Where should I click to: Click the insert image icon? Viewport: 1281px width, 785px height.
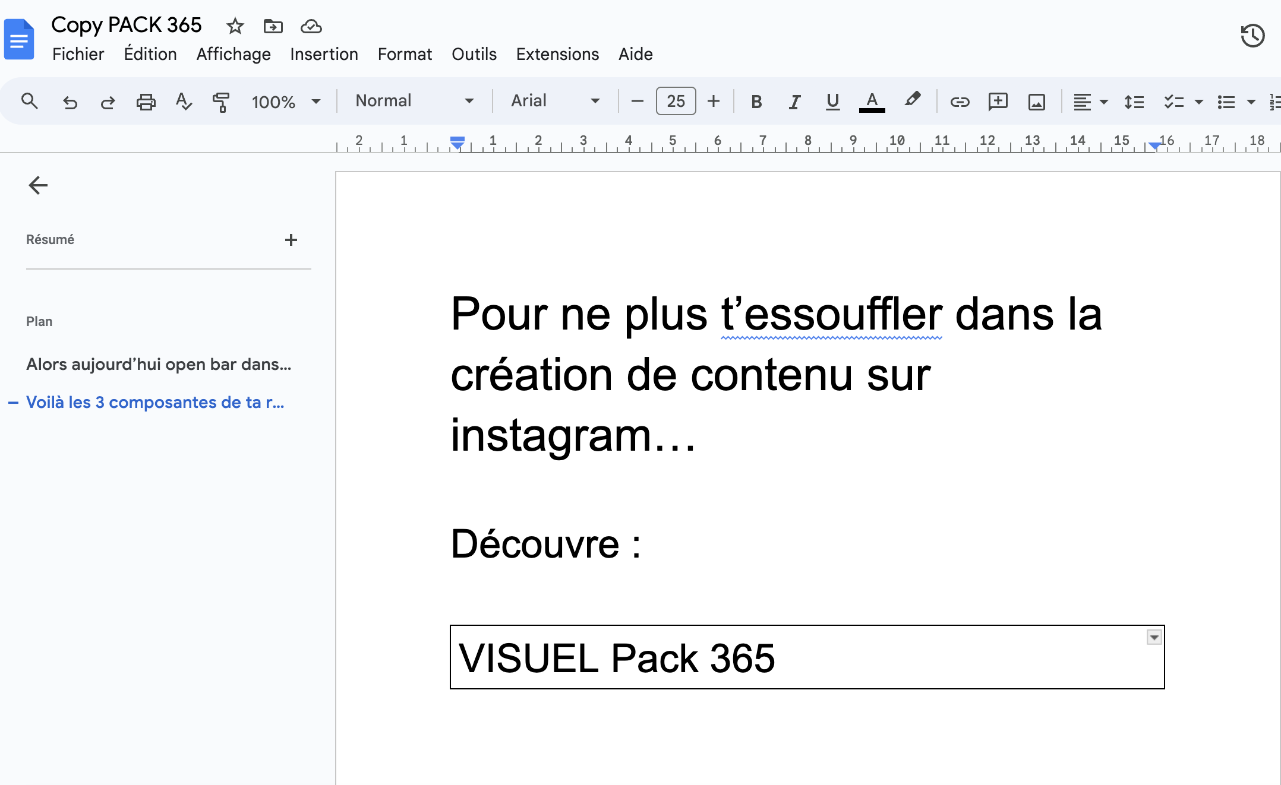[1036, 102]
